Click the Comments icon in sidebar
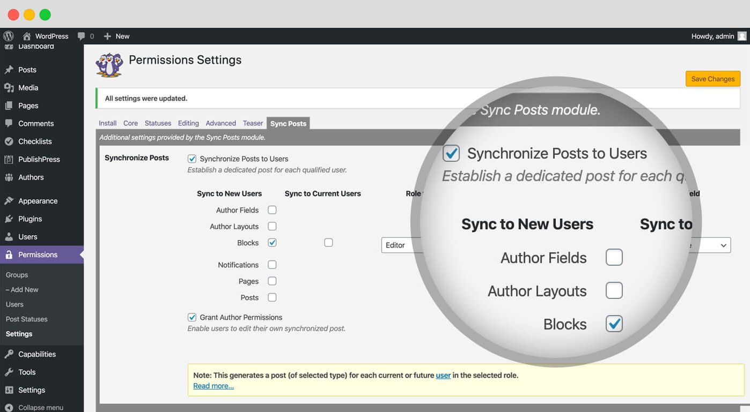Screen dimensions: 750x412 click(9, 123)
